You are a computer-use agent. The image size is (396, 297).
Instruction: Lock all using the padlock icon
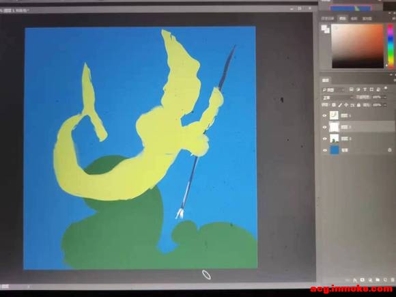pyautogui.click(x=358, y=105)
